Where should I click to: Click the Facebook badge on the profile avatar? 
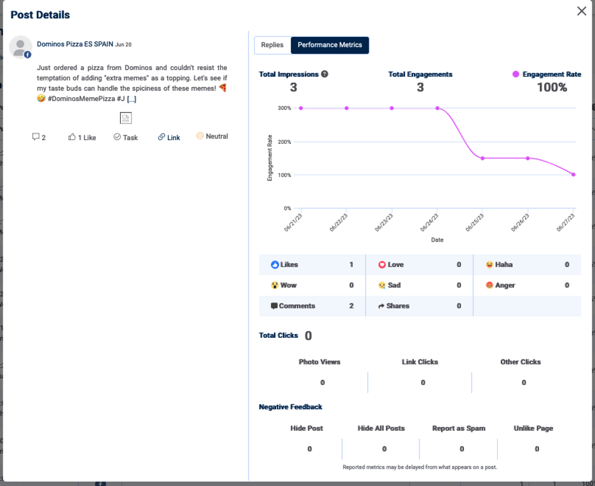26,55
